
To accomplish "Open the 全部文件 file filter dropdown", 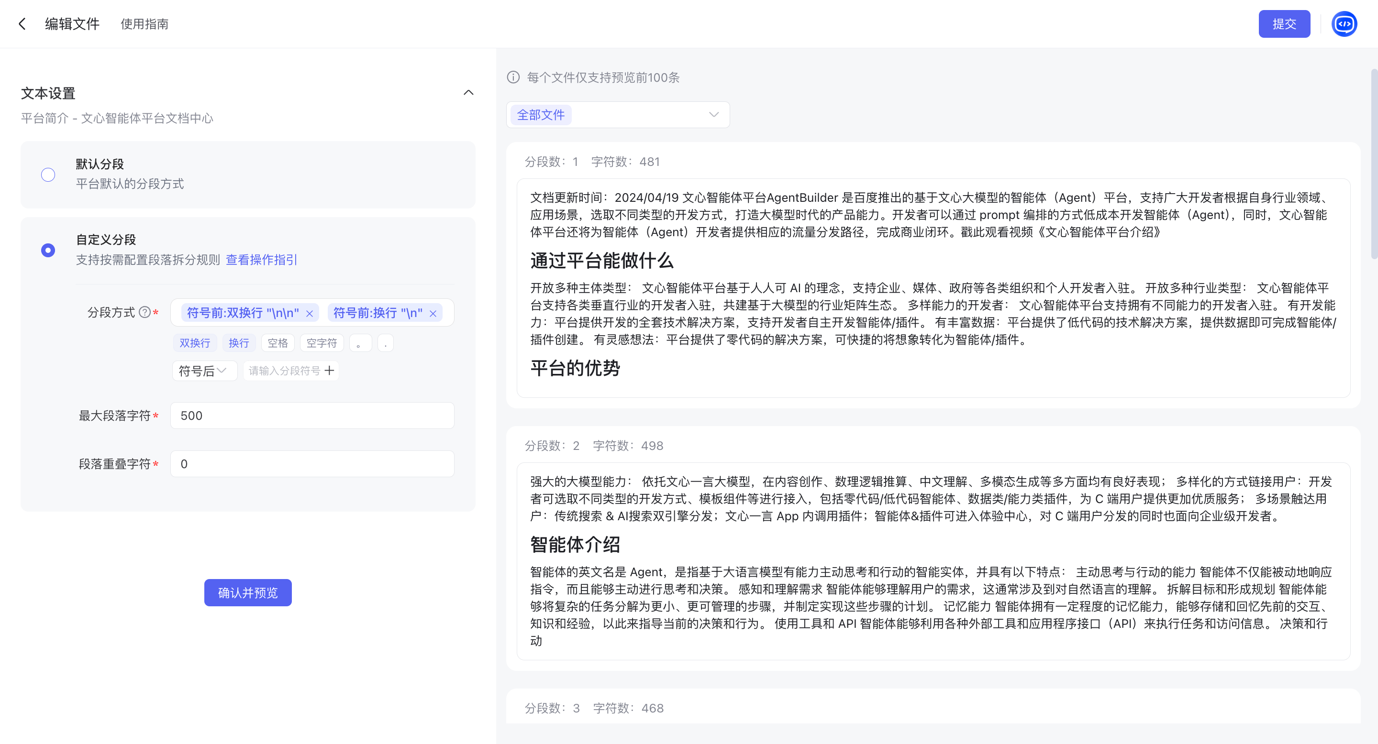I will coord(617,114).
